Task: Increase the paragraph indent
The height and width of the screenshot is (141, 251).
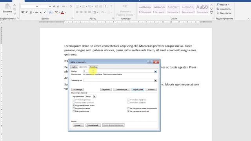Action: click(100, 6)
